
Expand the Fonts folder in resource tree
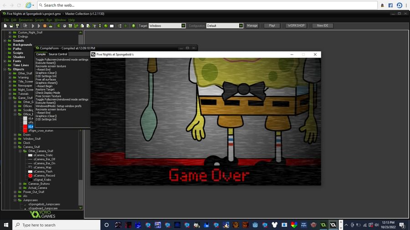[5, 61]
